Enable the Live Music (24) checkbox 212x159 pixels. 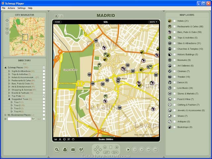(x=175, y=88)
